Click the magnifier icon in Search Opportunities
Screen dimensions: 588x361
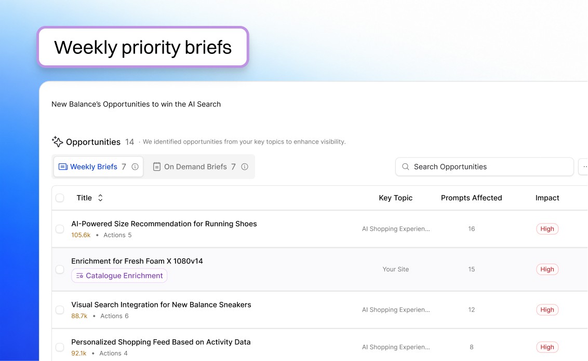point(405,166)
